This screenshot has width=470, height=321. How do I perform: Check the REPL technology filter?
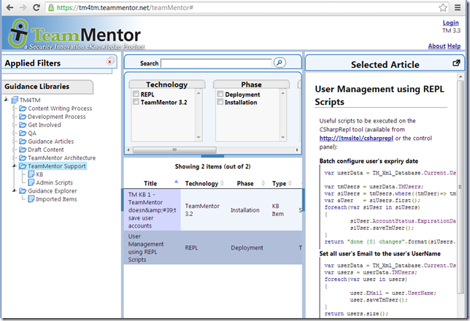click(x=136, y=94)
